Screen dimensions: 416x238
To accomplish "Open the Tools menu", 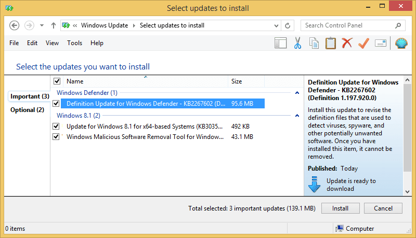I will tap(74, 43).
